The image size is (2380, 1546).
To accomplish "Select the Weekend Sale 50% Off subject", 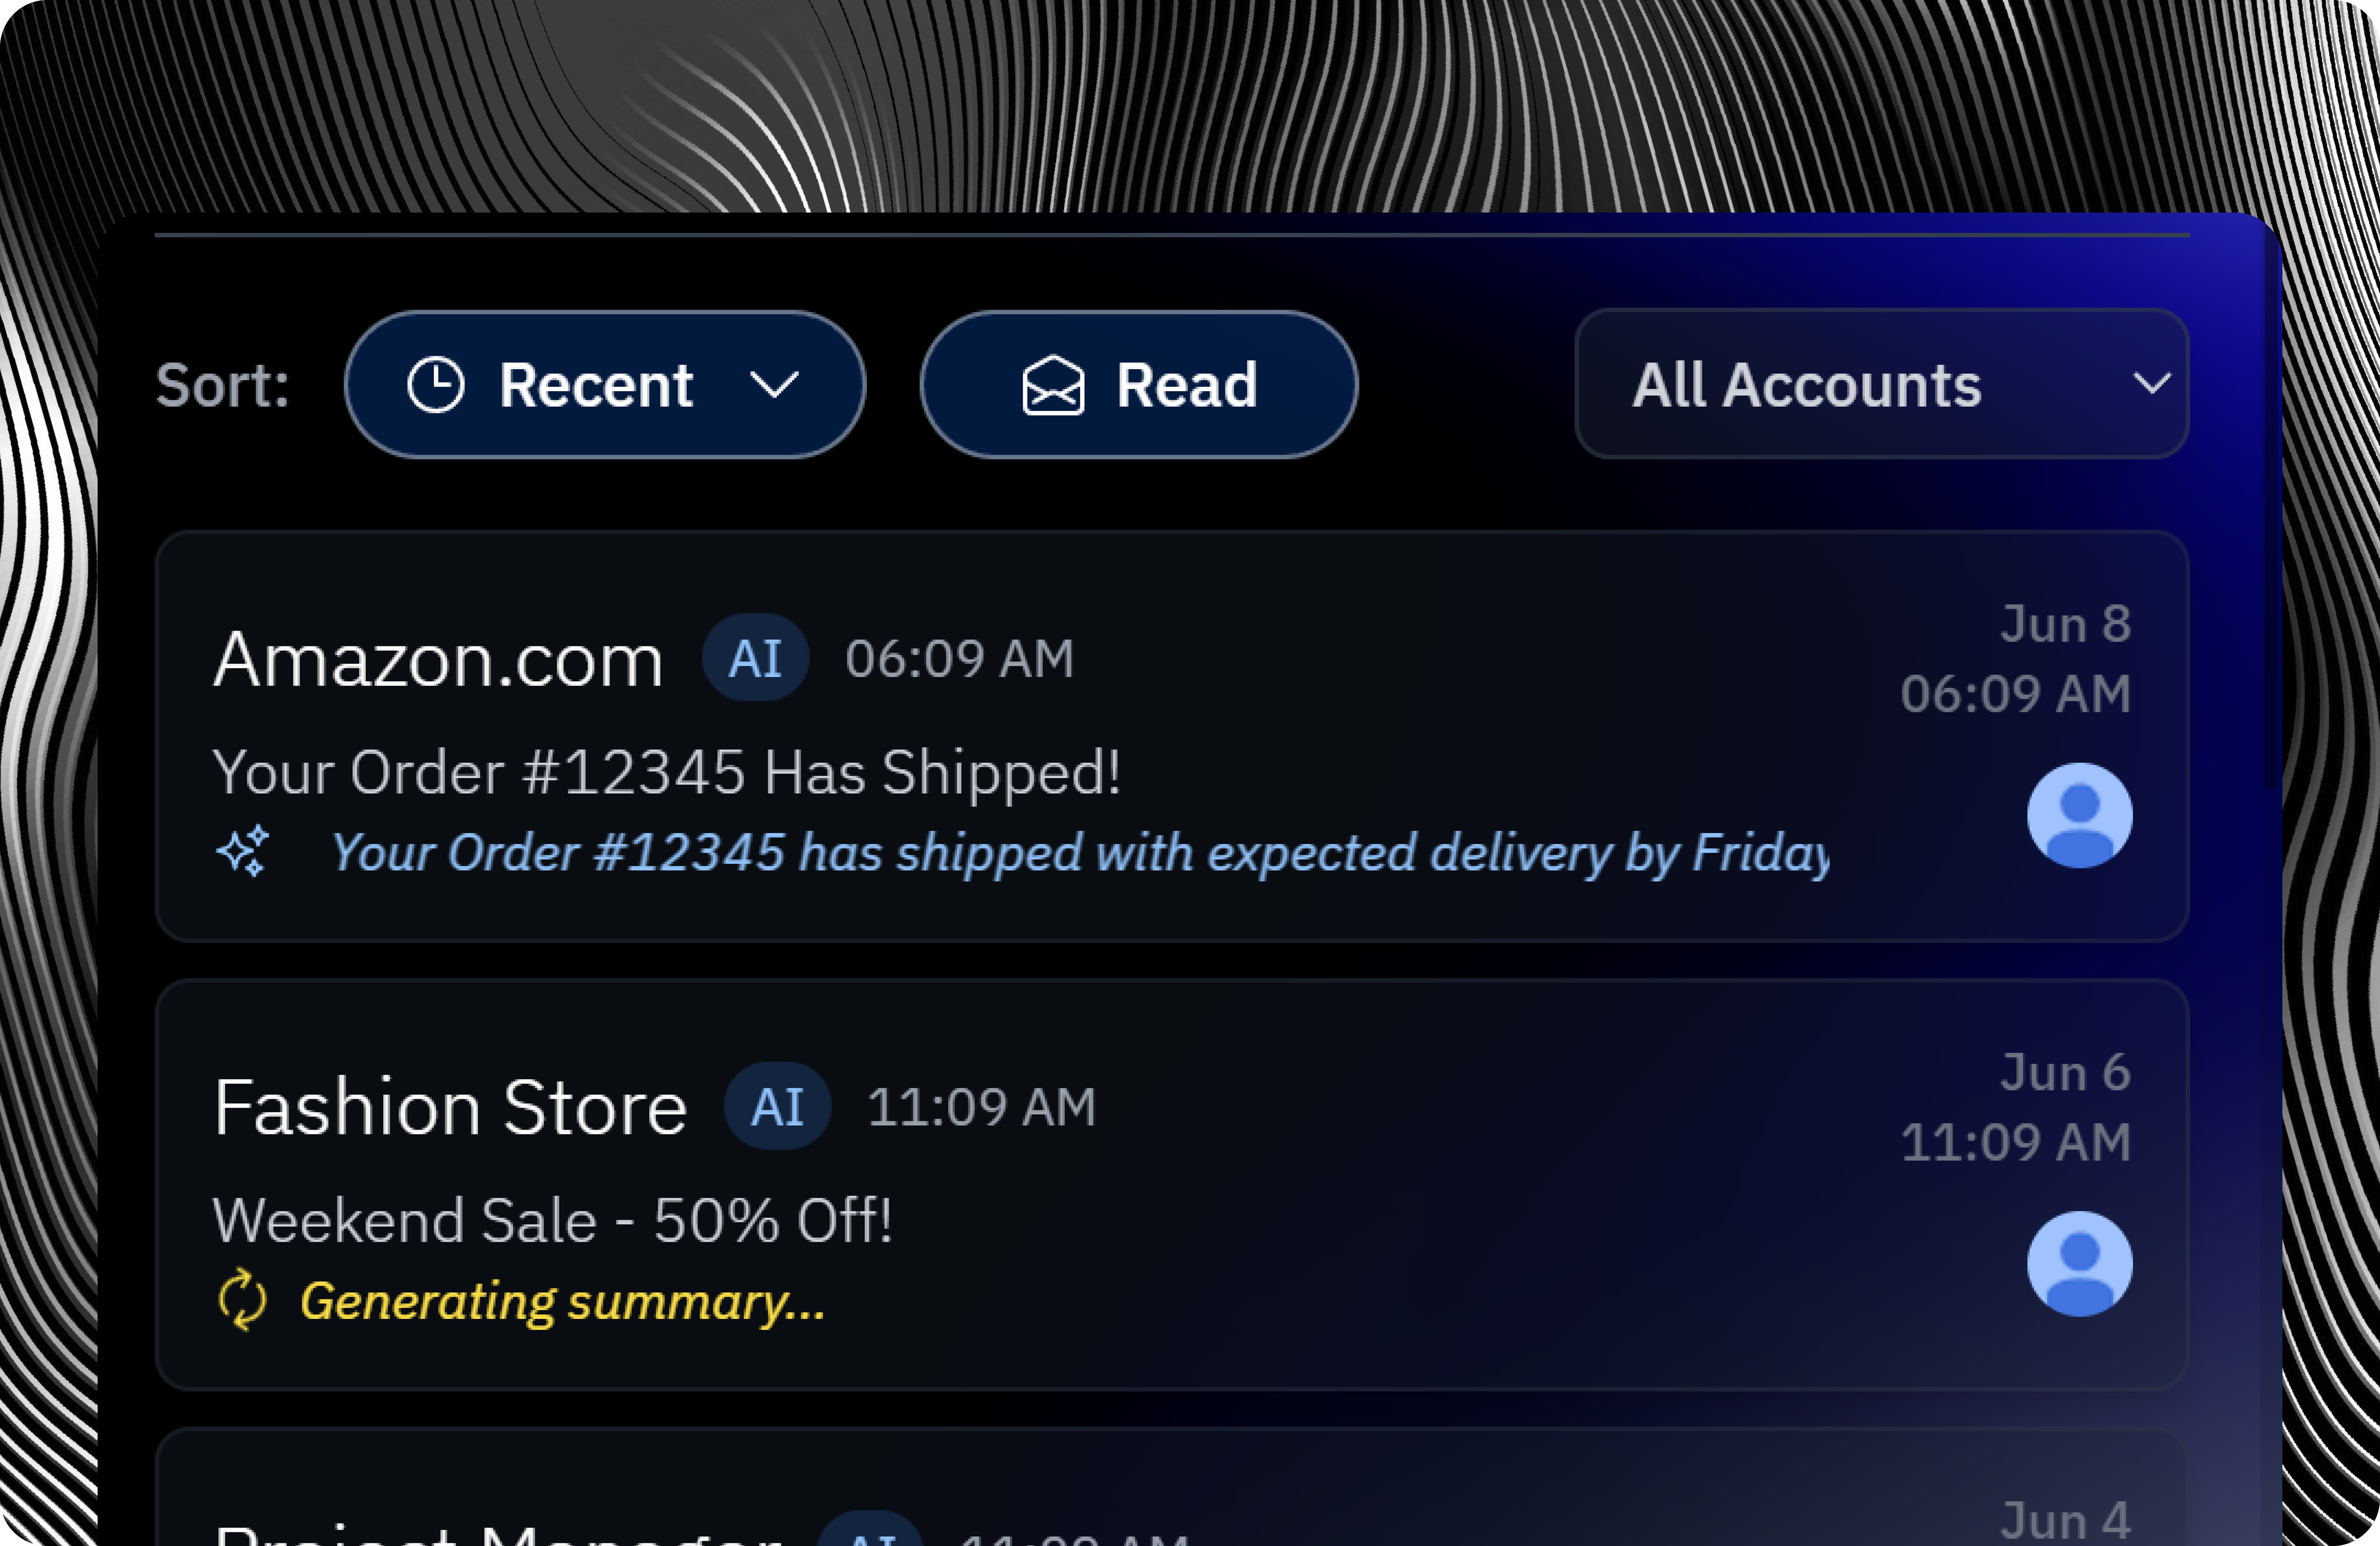I will 552,1221.
